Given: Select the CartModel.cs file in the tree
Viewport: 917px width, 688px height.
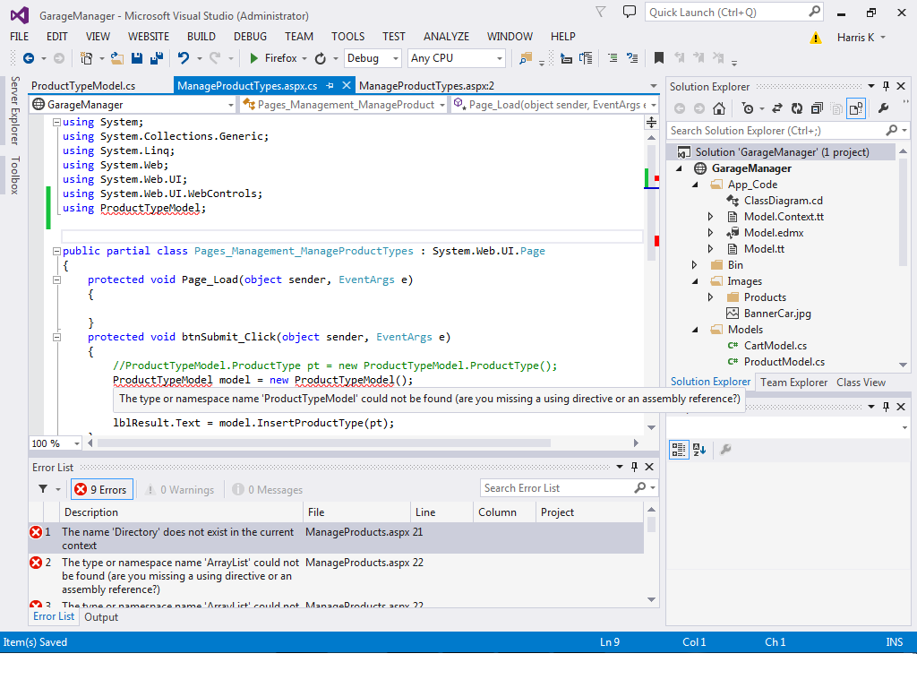Looking at the screenshot, I should coord(775,346).
